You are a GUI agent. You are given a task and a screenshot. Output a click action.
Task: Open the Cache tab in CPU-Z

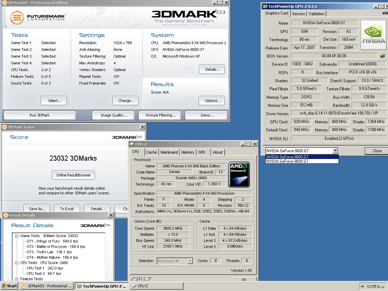151,152
